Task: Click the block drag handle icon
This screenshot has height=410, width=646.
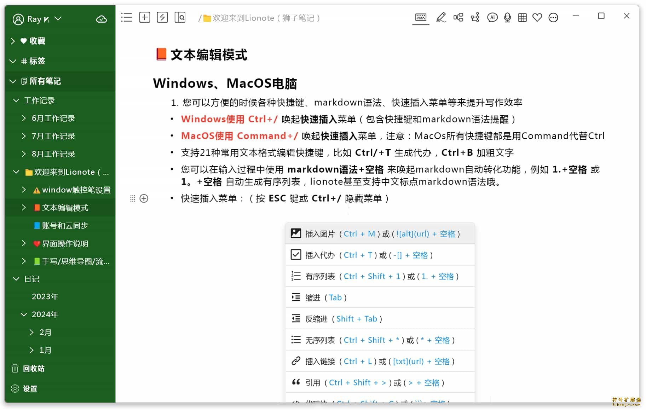Action: click(x=133, y=198)
